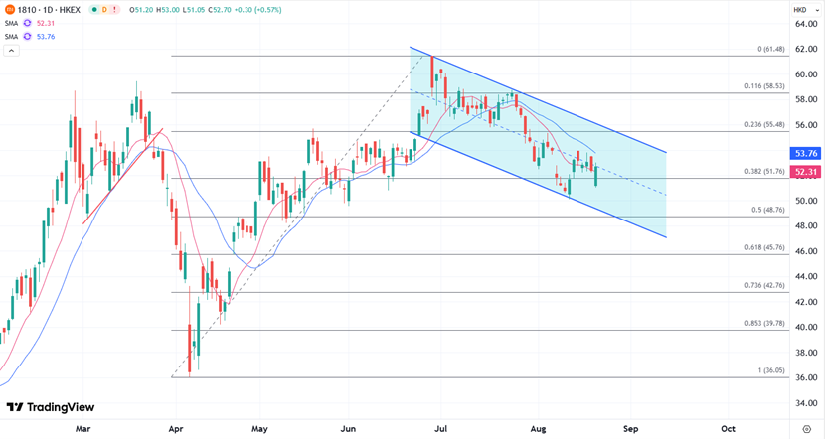Click the Fibonacci label 0.736 (42.76)
825x439 pixels.
[764, 285]
